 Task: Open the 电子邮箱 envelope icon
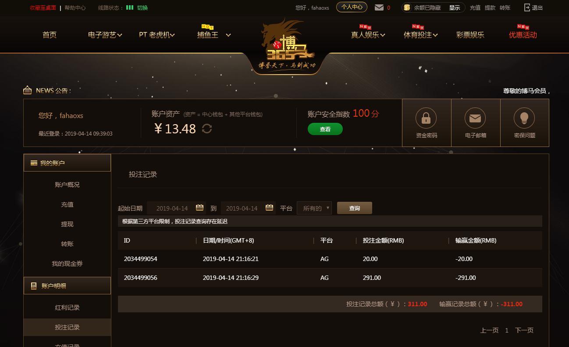point(475,118)
